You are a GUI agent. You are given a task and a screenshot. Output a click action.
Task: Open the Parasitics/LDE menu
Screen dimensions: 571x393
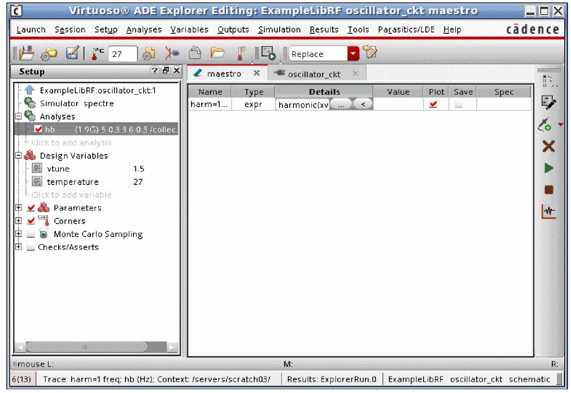pos(406,29)
